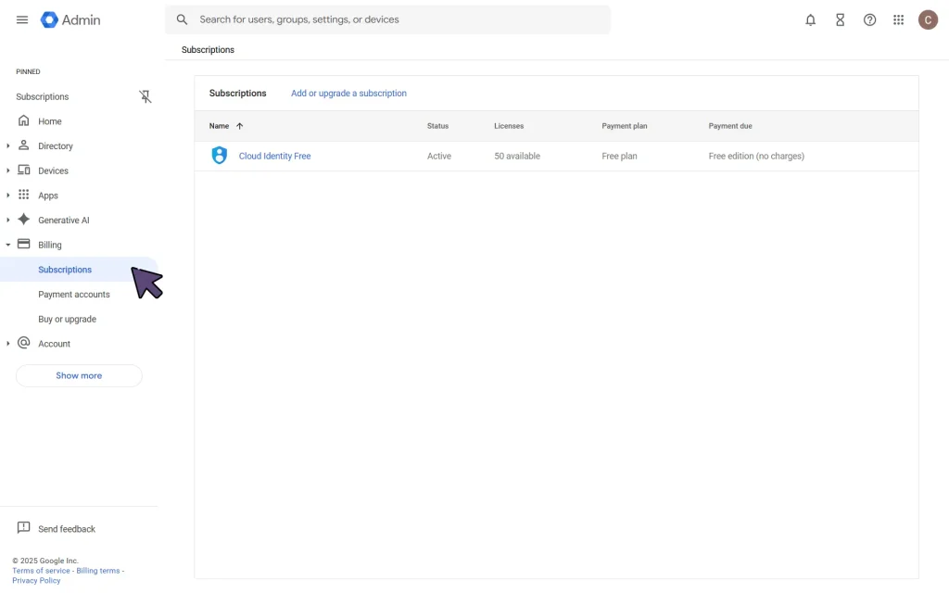Click the 'Active' status cell
This screenshot has width=949, height=593.
click(x=438, y=156)
